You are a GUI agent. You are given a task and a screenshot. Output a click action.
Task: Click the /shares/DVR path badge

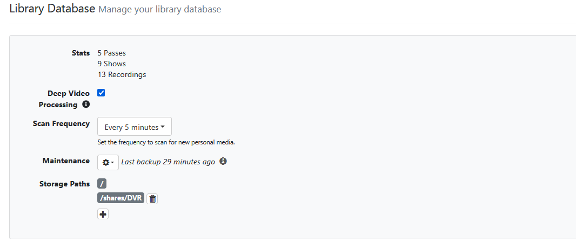coord(121,198)
